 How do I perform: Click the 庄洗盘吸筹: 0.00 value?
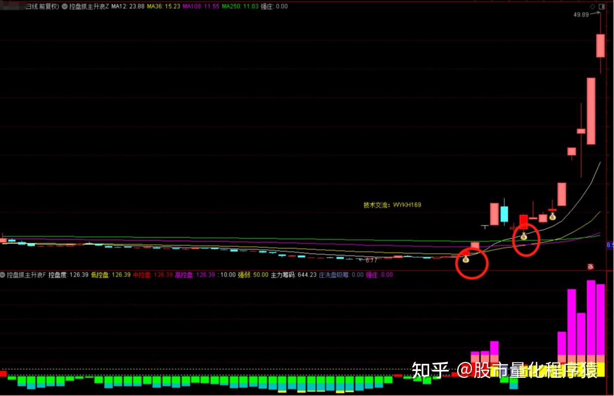click(341, 274)
